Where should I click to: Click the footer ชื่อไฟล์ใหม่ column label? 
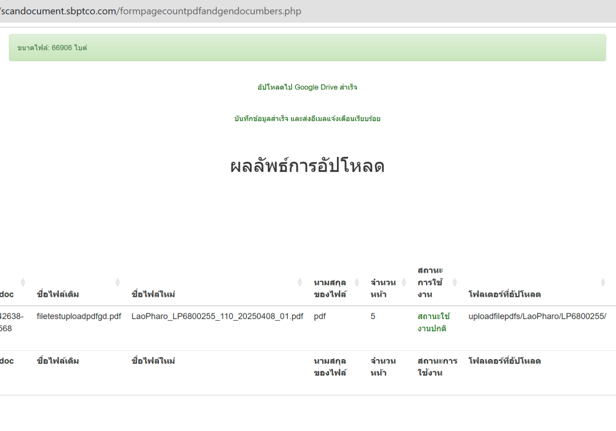point(153,361)
